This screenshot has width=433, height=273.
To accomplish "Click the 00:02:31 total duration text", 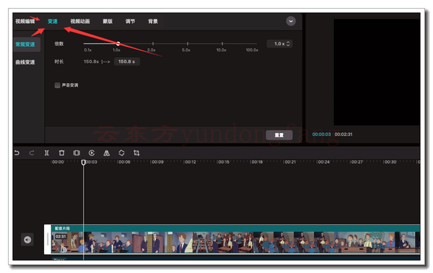I will pyautogui.click(x=344, y=134).
